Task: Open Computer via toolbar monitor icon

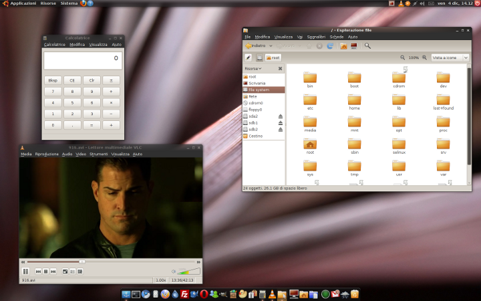Action: (353, 45)
